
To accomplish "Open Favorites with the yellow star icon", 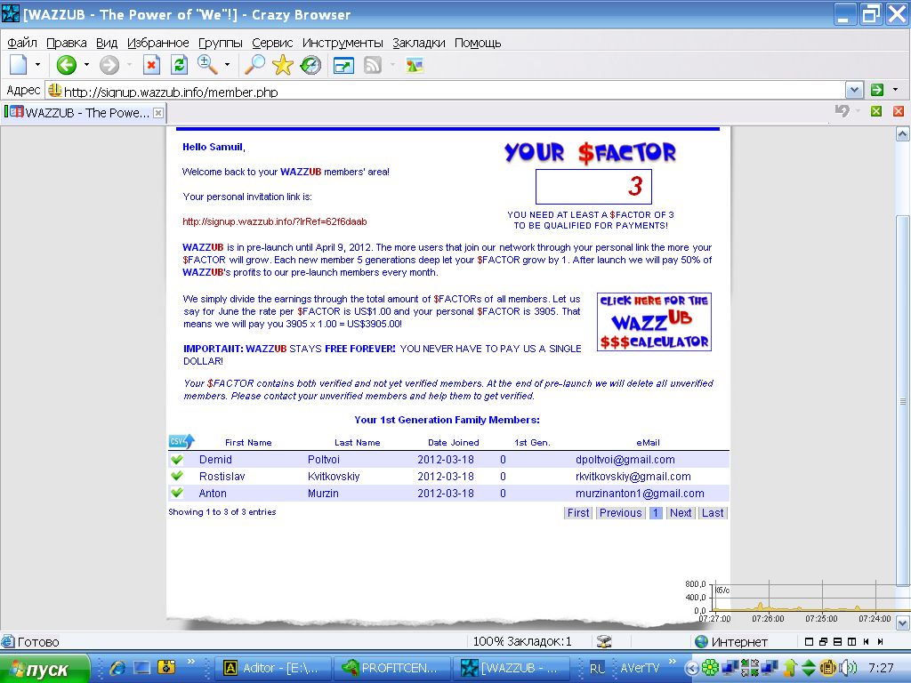I will (x=282, y=64).
